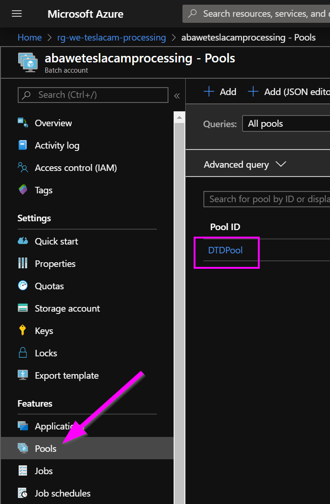Focus the Search resources, services field

click(256, 14)
